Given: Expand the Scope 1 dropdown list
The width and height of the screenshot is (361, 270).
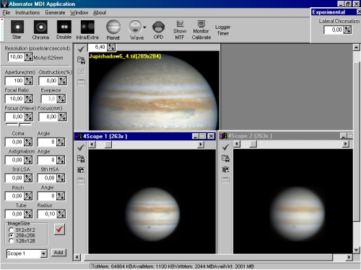Looking at the screenshot, I should 43,253.
